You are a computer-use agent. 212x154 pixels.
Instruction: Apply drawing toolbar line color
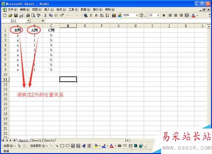(104, 146)
